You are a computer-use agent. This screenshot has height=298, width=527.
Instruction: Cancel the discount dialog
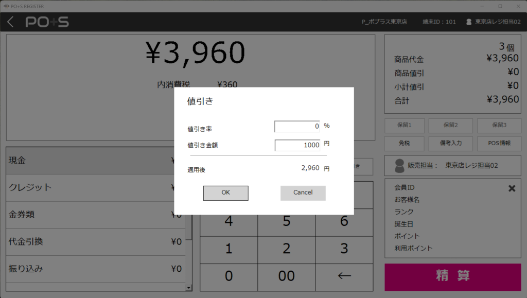pyautogui.click(x=303, y=192)
